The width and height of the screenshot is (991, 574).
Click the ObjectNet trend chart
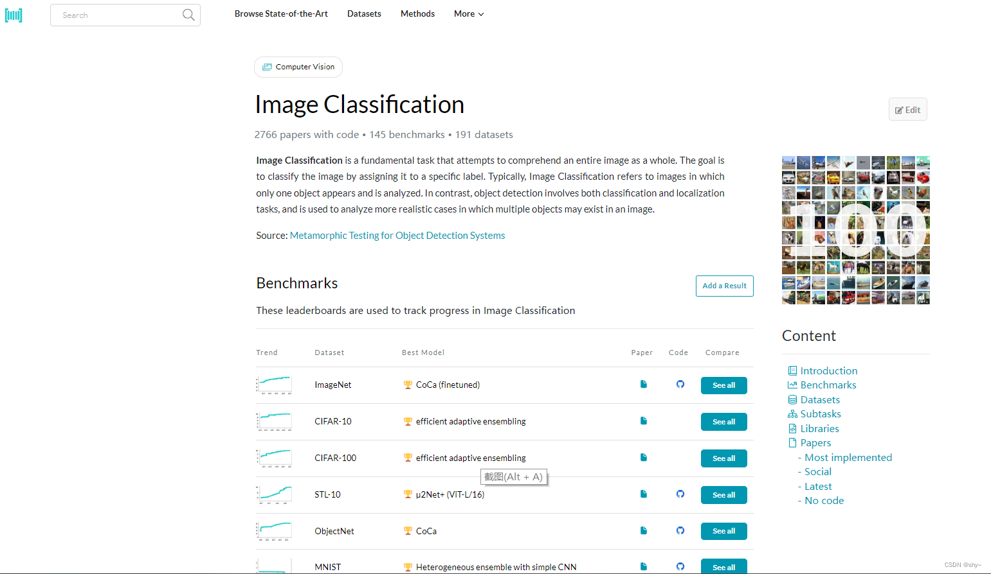pos(274,531)
